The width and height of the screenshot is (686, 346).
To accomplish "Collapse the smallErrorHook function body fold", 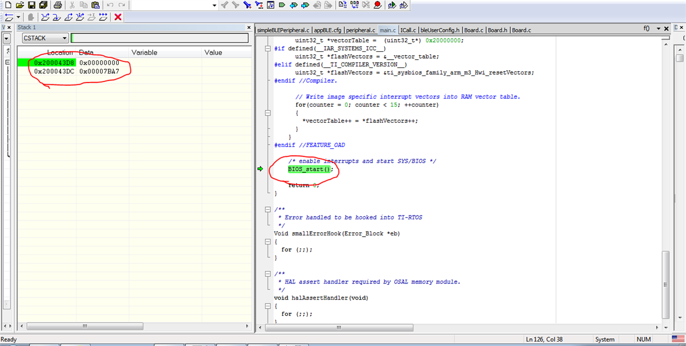I will pyautogui.click(x=268, y=242).
